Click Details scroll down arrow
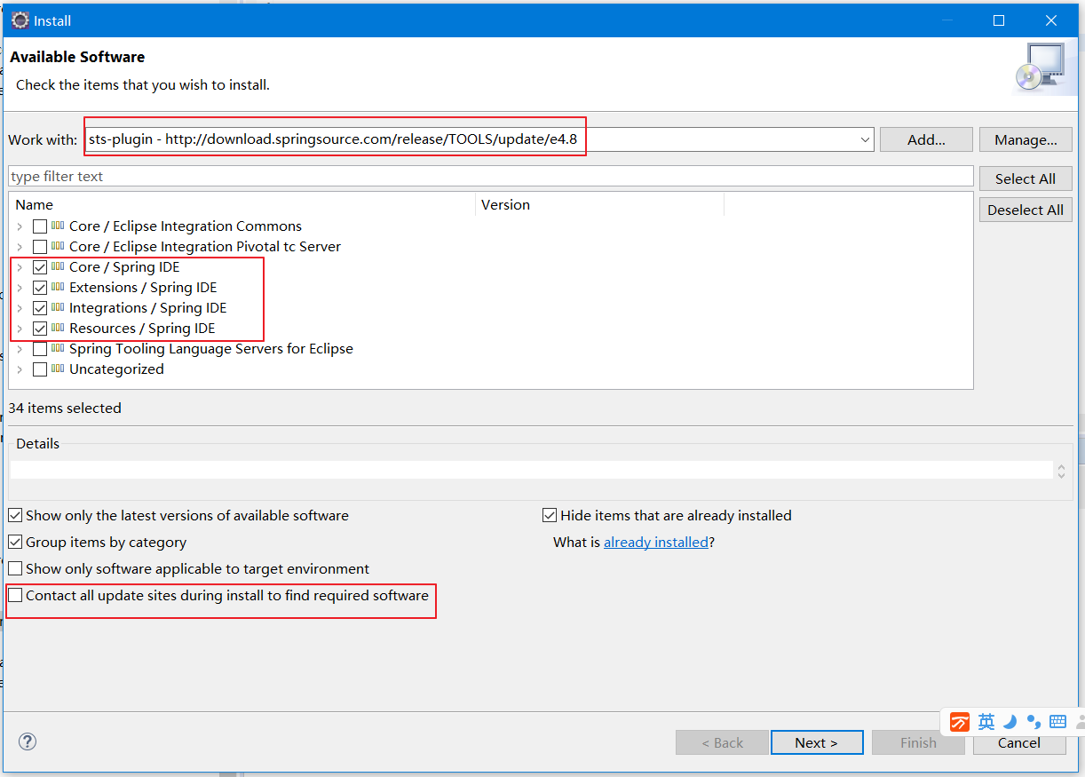1085x777 pixels. pyautogui.click(x=1061, y=475)
